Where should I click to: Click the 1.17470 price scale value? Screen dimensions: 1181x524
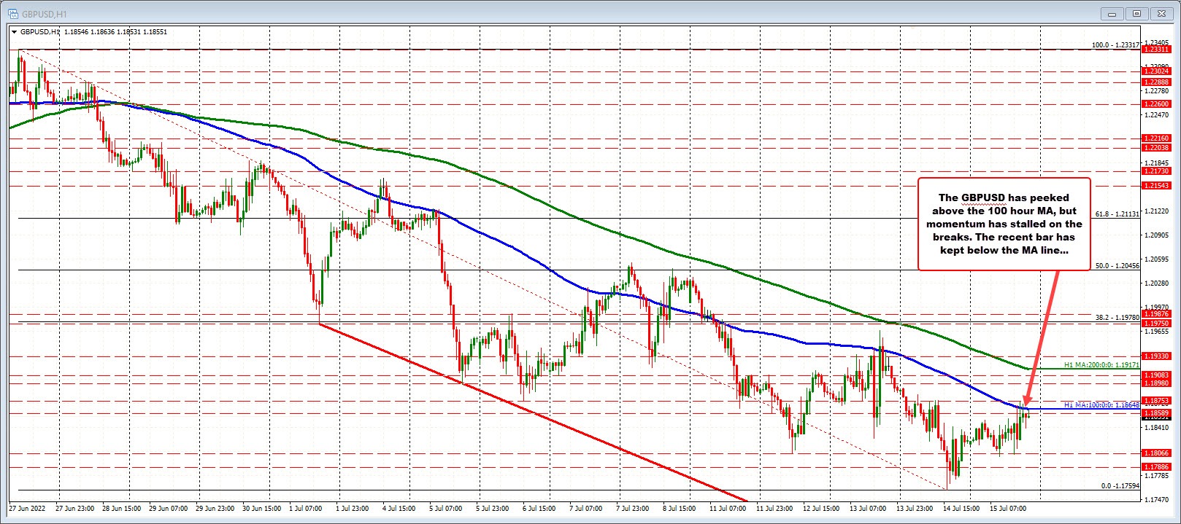pyautogui.click(x=1157, y=499)
